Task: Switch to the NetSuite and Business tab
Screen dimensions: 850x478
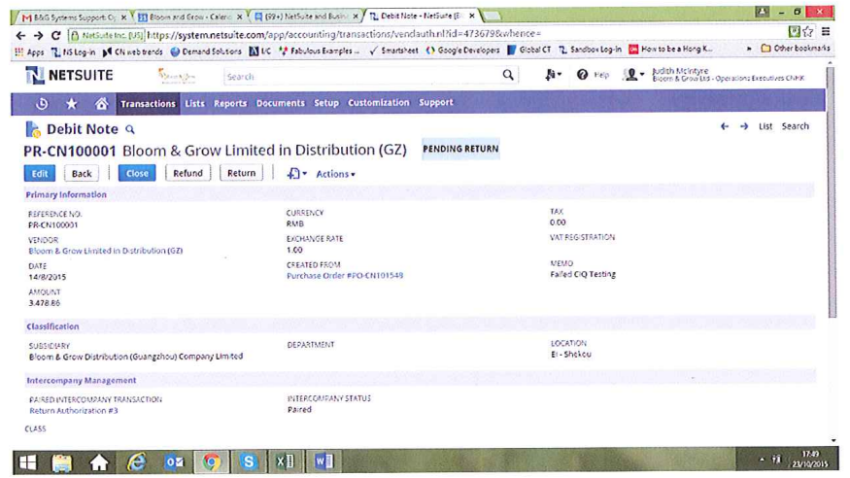Action: (x=306, y=17)
